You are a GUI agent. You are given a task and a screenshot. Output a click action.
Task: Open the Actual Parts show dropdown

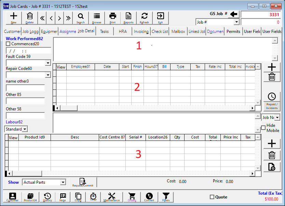63,182
